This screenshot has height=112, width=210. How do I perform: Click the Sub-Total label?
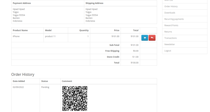[114, 45]
